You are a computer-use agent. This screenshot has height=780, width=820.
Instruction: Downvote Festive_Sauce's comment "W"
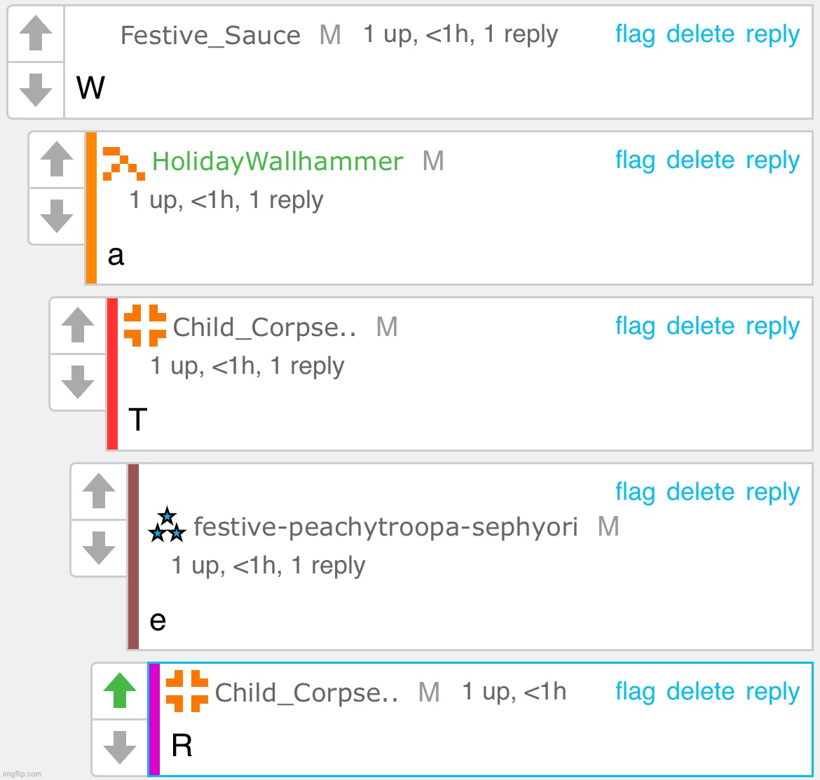pos(36,90)
